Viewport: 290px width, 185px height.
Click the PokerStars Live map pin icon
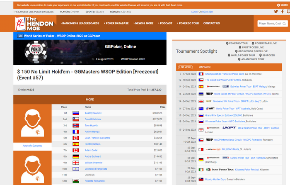click(x=253, y=43)
